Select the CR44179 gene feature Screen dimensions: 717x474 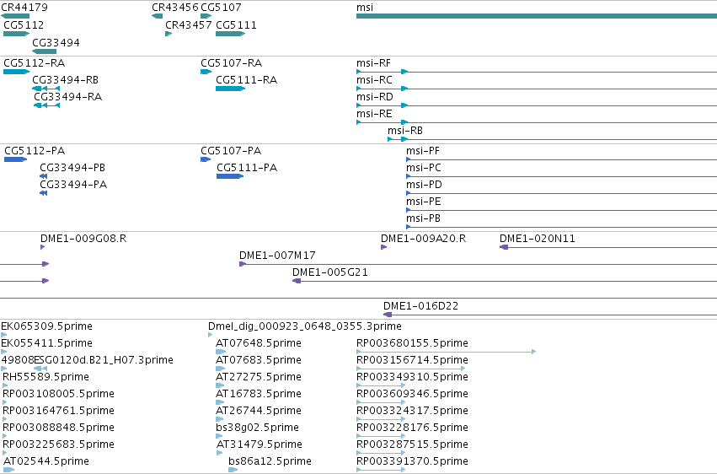pos(15,16)
